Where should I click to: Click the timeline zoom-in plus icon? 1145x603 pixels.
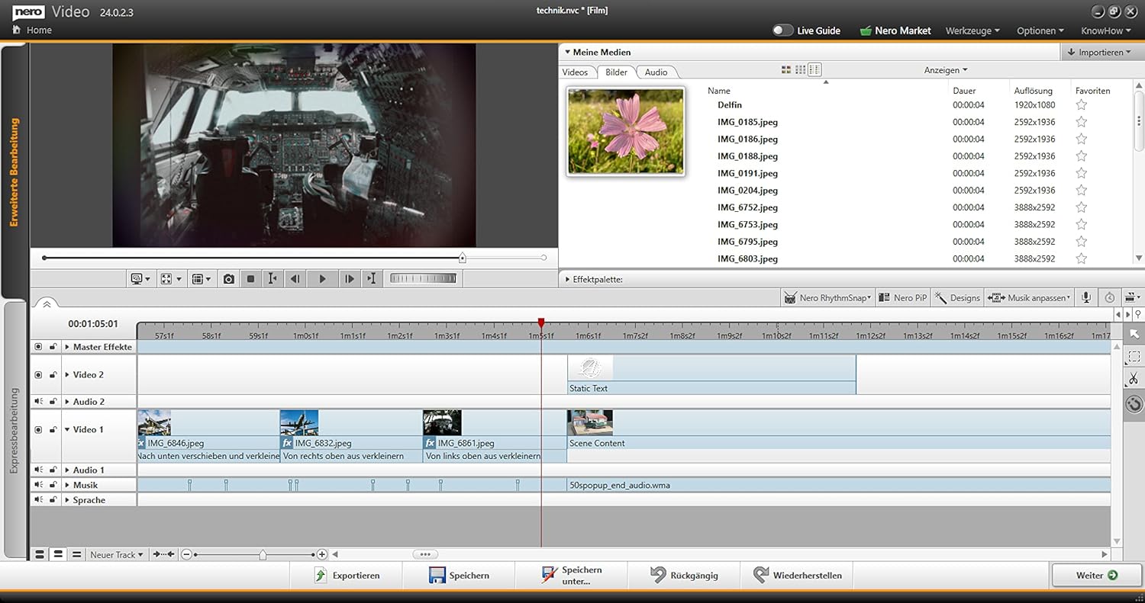coord(322,555)
